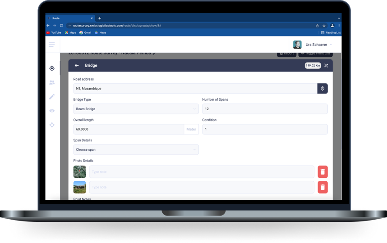Open the hamburger menu in the top bar
Image resolution: width=387 pixels, height=243 pixels.
[52, 45]
